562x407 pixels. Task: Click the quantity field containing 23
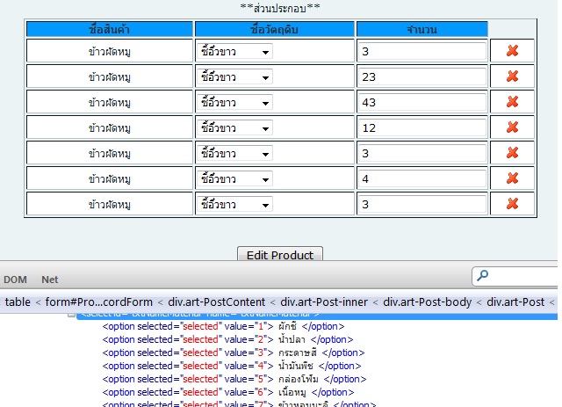(422, 76)
